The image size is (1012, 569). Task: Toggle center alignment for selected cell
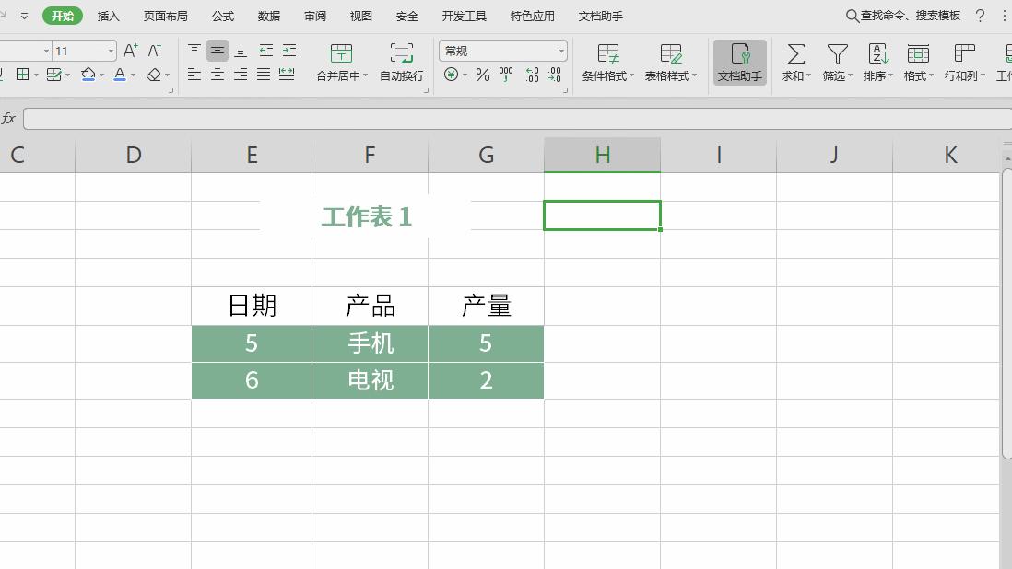tap(217, 75)
